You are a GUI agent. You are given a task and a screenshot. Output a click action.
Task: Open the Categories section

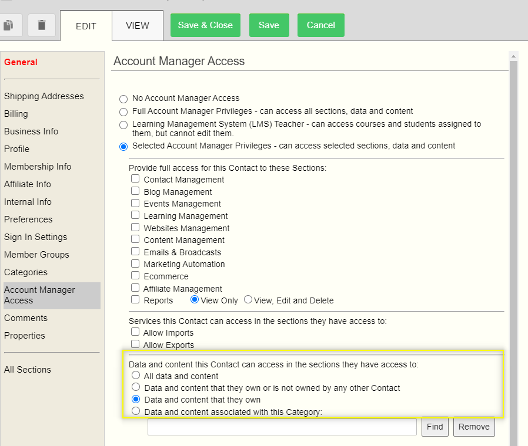pos(26,272)
